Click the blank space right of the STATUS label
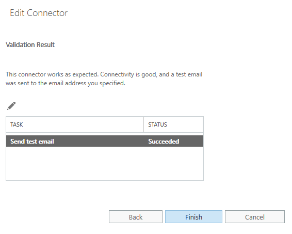 (184, 124)
